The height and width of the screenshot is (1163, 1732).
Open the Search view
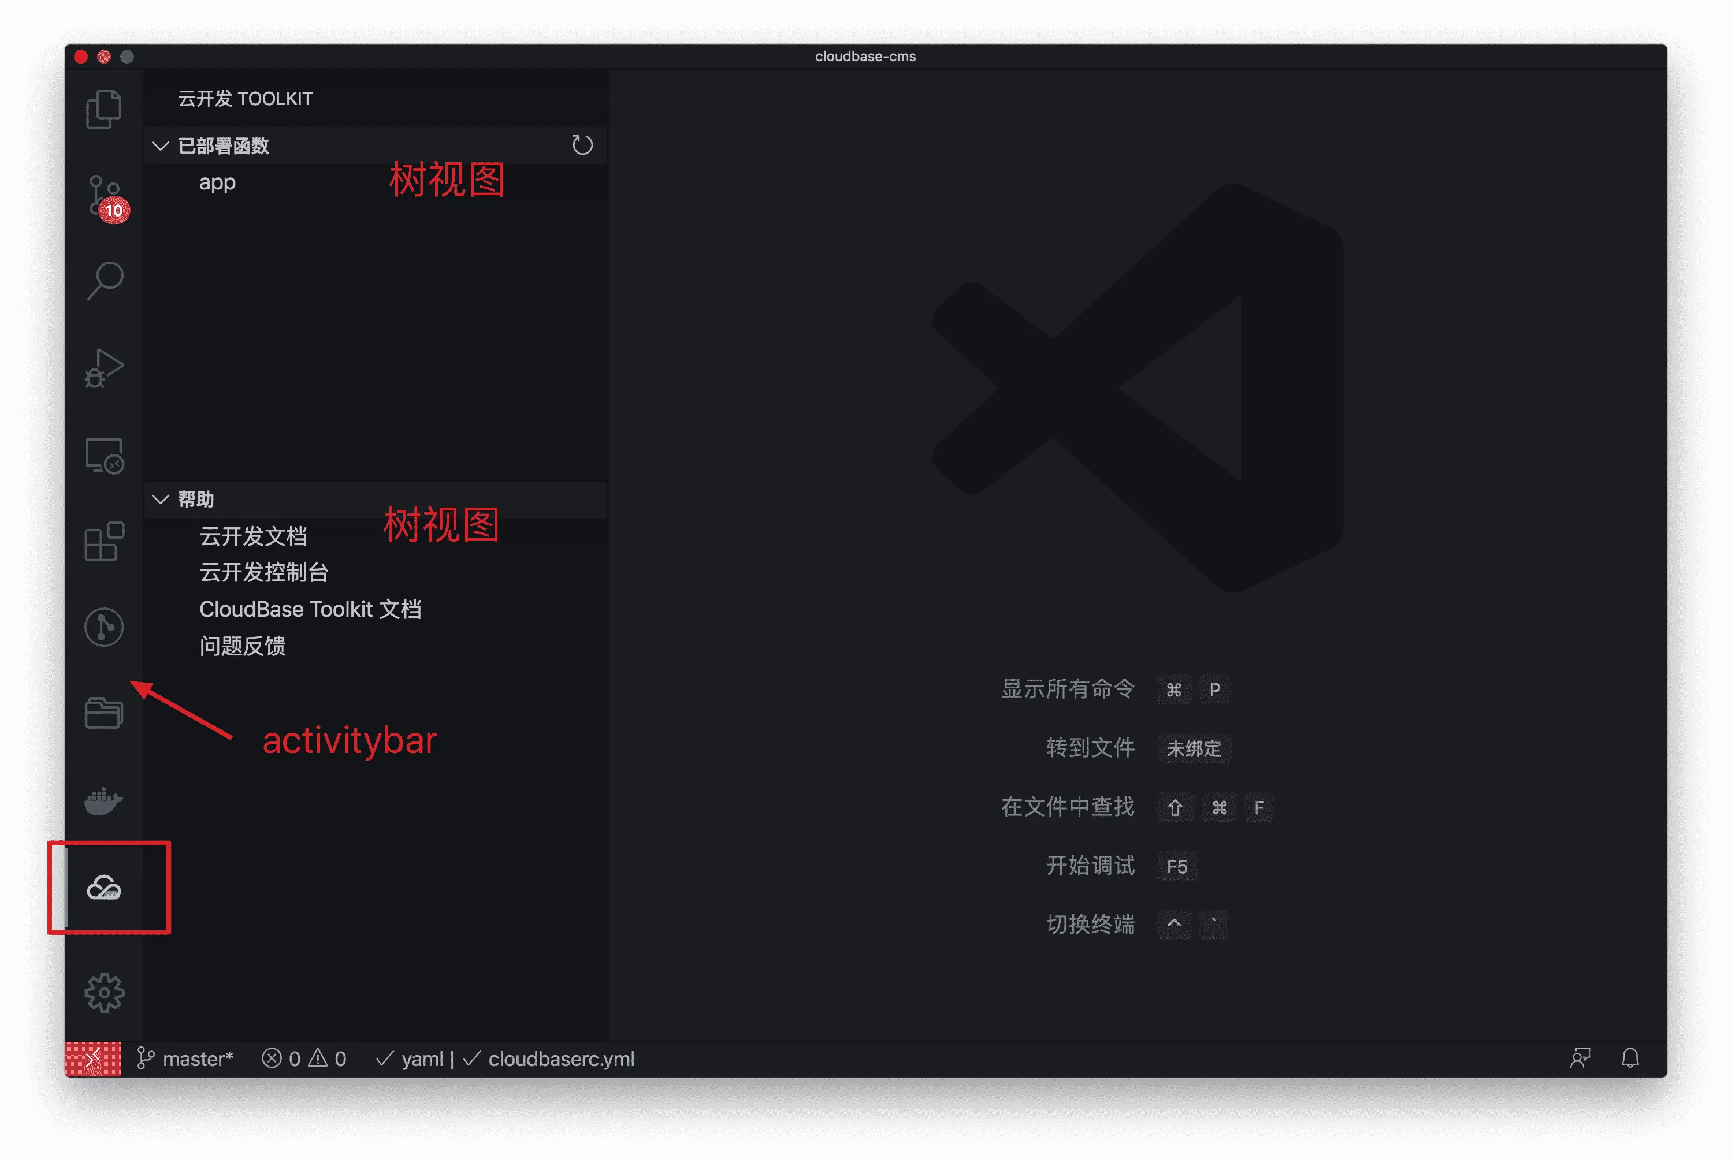click(105, 281)
